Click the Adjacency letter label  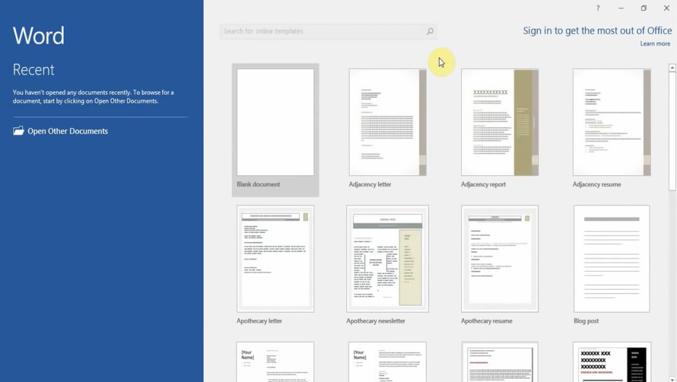[x=370, y=184]
